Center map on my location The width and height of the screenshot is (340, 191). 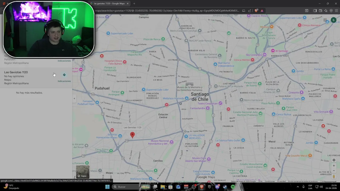pyautogui.click(x=334, y=160)
